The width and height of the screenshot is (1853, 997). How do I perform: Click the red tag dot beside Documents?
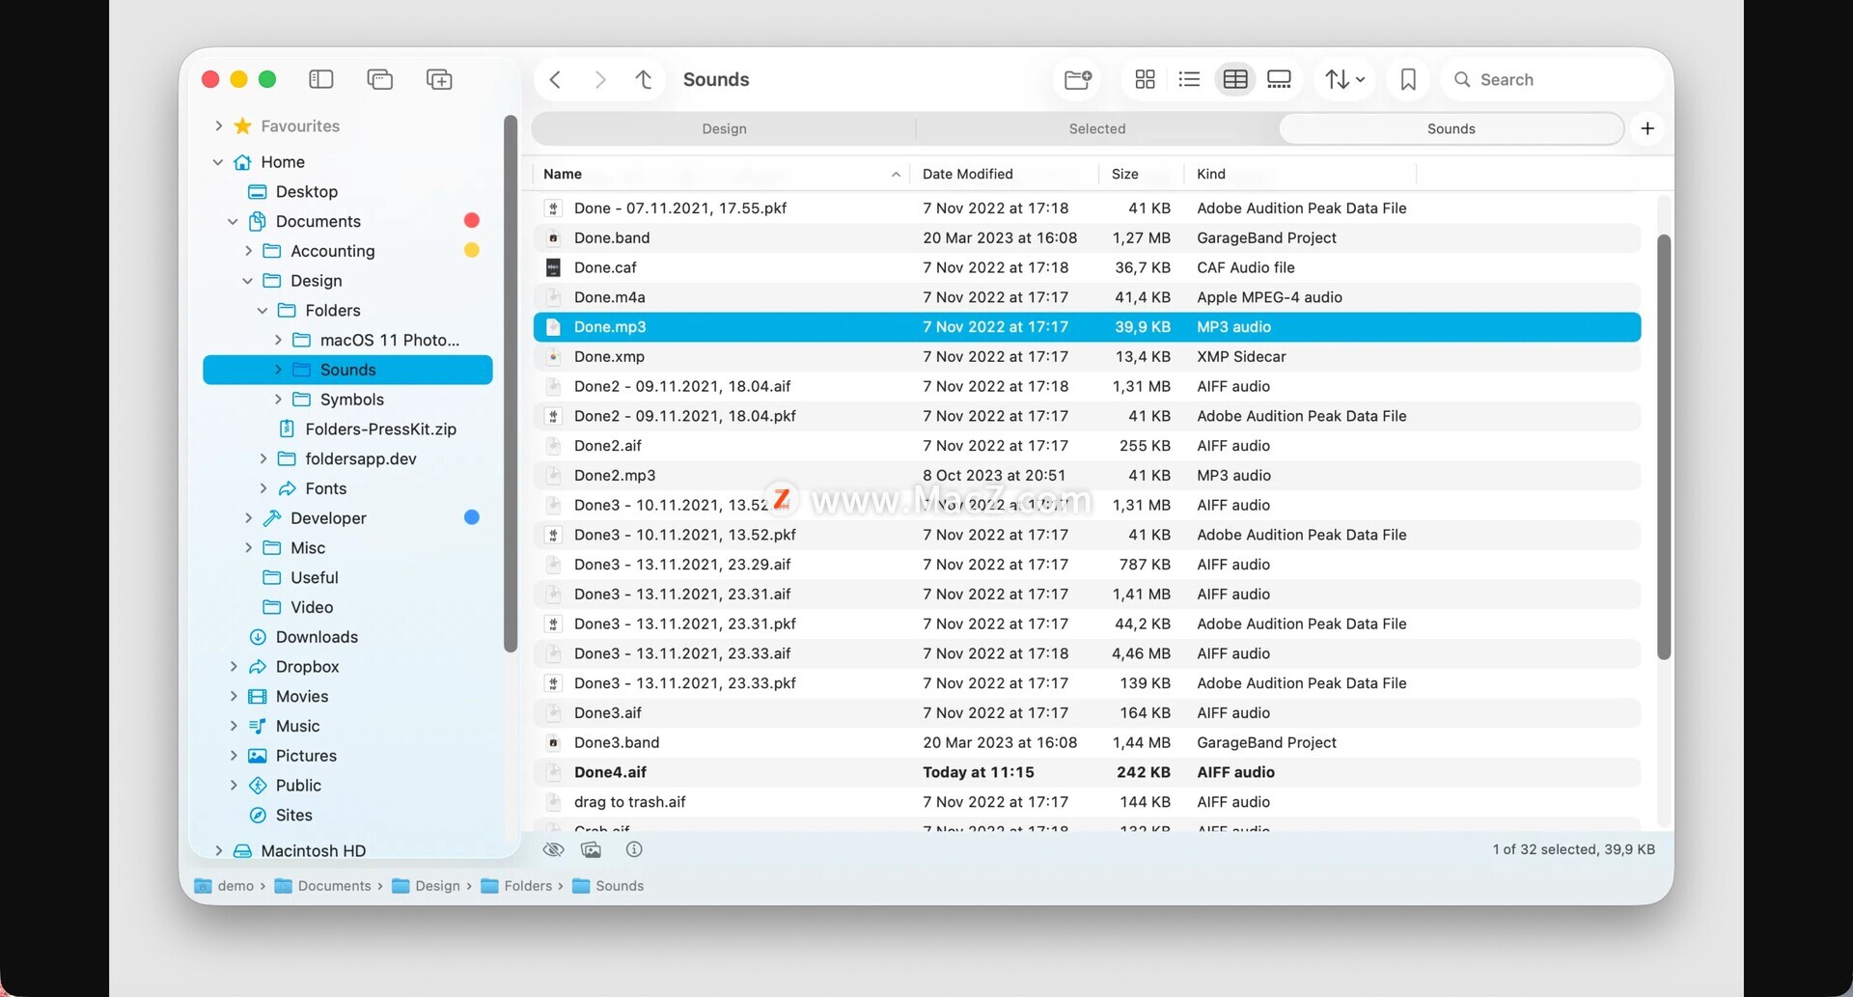472,221
